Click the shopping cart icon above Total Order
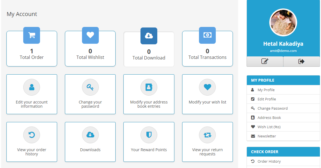The image size is (321, 168). tap(32, 35)
